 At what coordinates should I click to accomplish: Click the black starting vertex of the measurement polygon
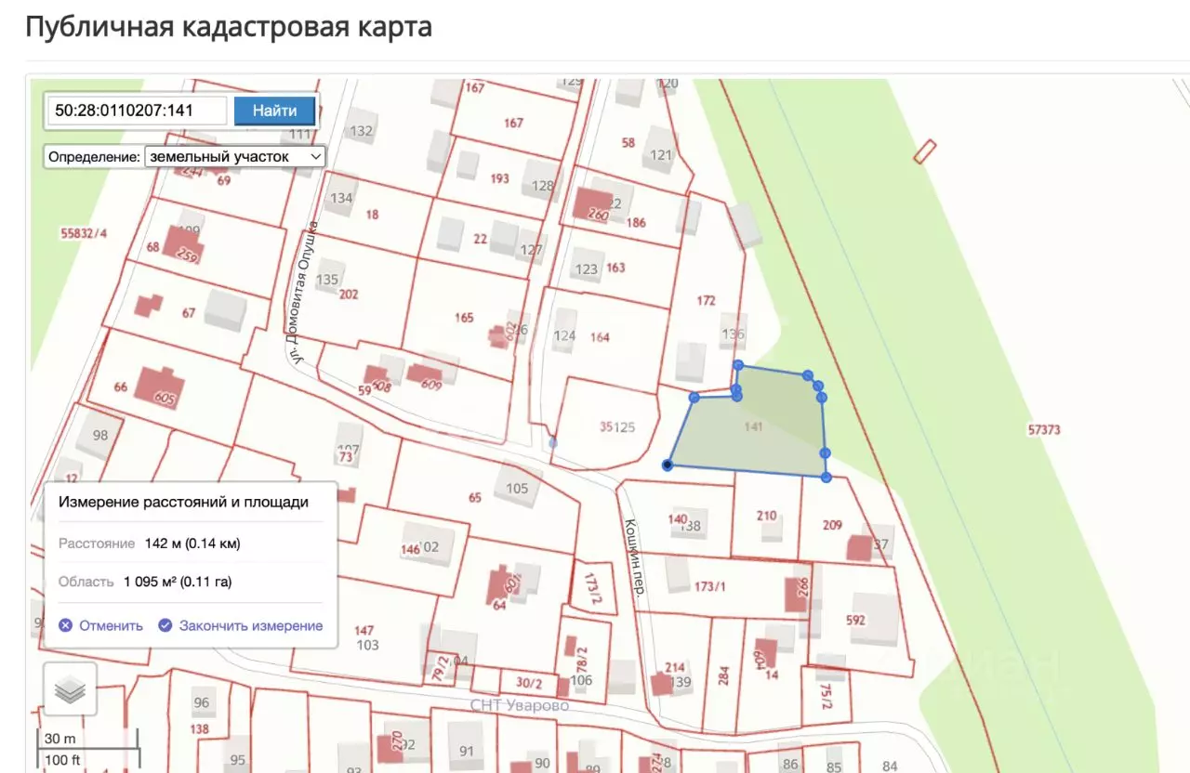(668, 465)
